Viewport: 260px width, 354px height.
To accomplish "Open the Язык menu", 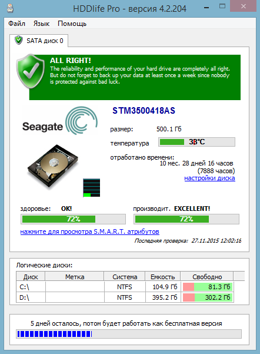I will (42, 24).
